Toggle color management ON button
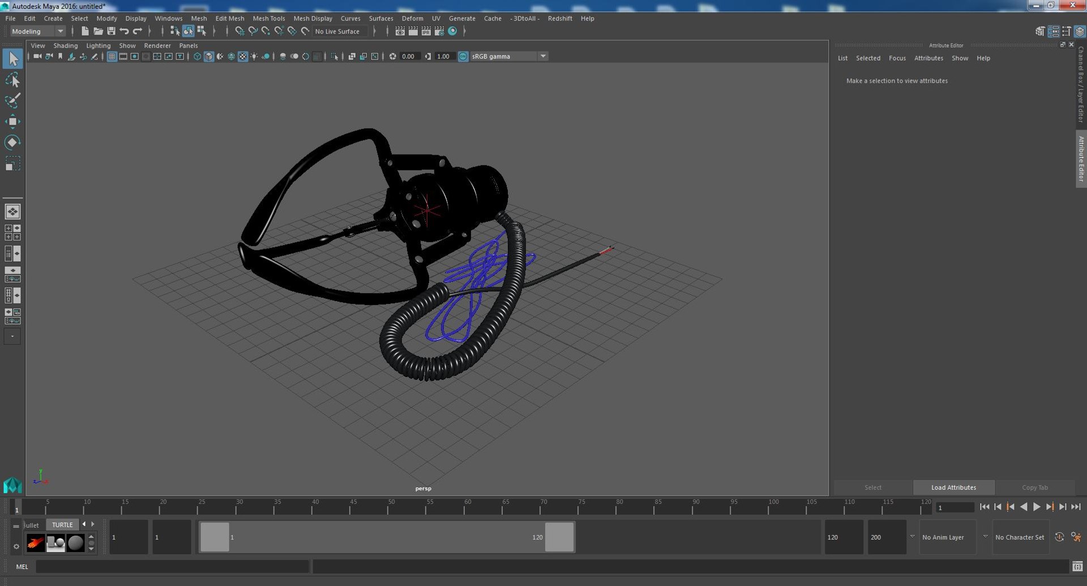This screenshot has height=586, width=1087. point(463,57)
